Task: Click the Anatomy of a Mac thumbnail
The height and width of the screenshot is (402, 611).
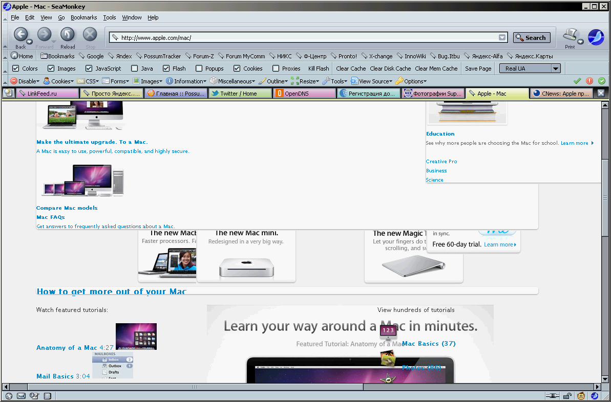Action: (136, 336)
